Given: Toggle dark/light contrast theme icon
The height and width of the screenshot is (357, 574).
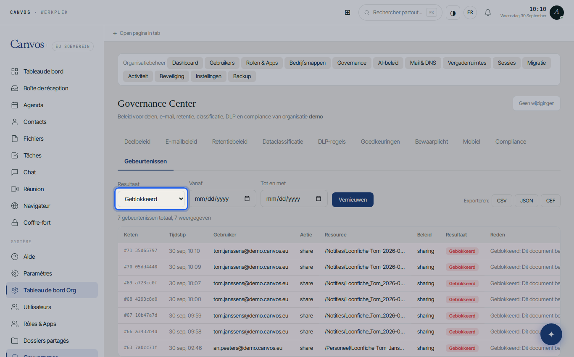Looking at the screenshot, I should click(453, 13).
